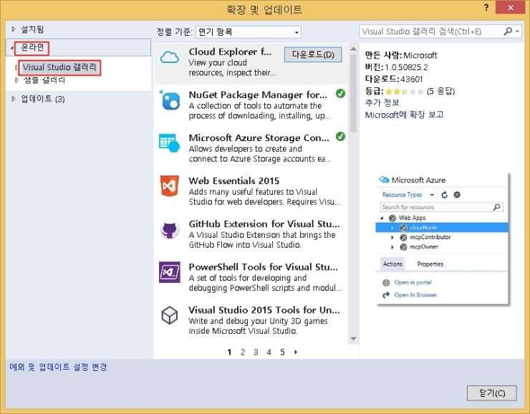Screen dimensions: 530x414
Task: Open 예외 및 업데이트 설정 변경 link
Action: [x=58, y=367]
